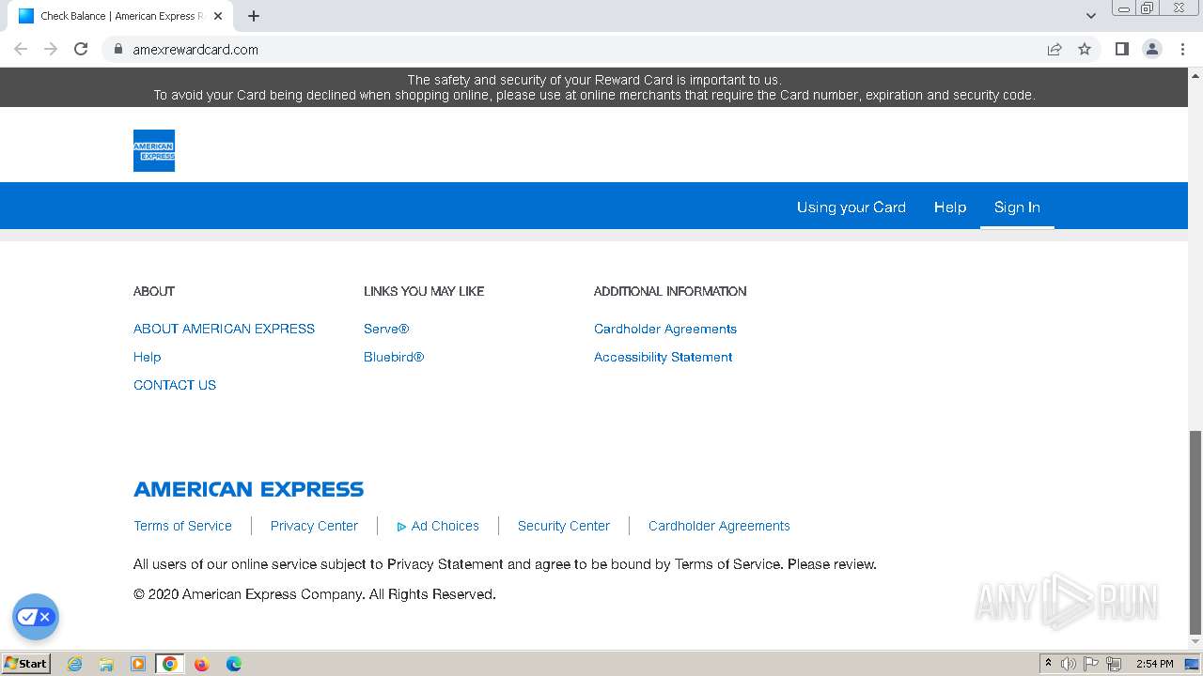The height and width of the screenshot is (676, 1203).
Task: Click the footer Help link
Action: point(147,357)
